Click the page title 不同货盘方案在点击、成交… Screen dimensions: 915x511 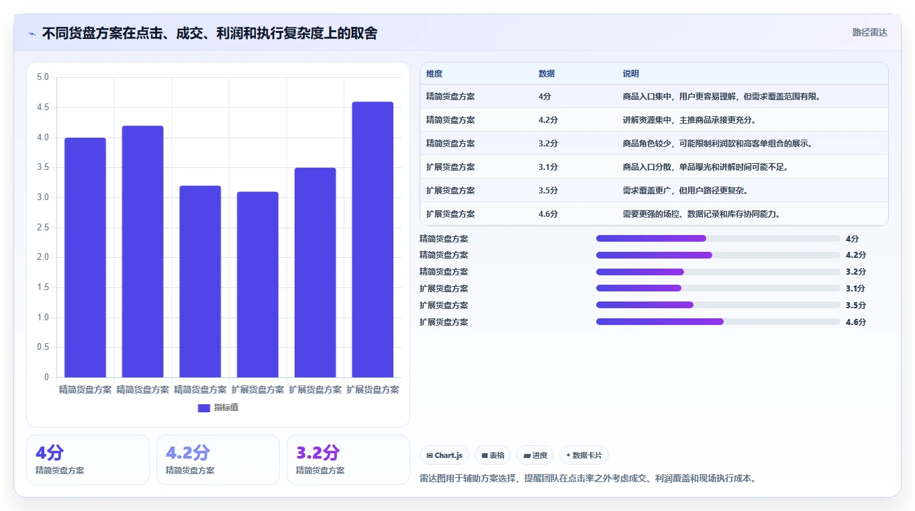(209, 33)
